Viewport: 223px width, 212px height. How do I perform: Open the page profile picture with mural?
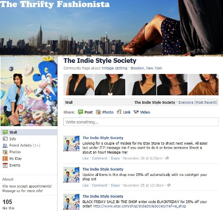pyautogui.click(x=29, y=91)
